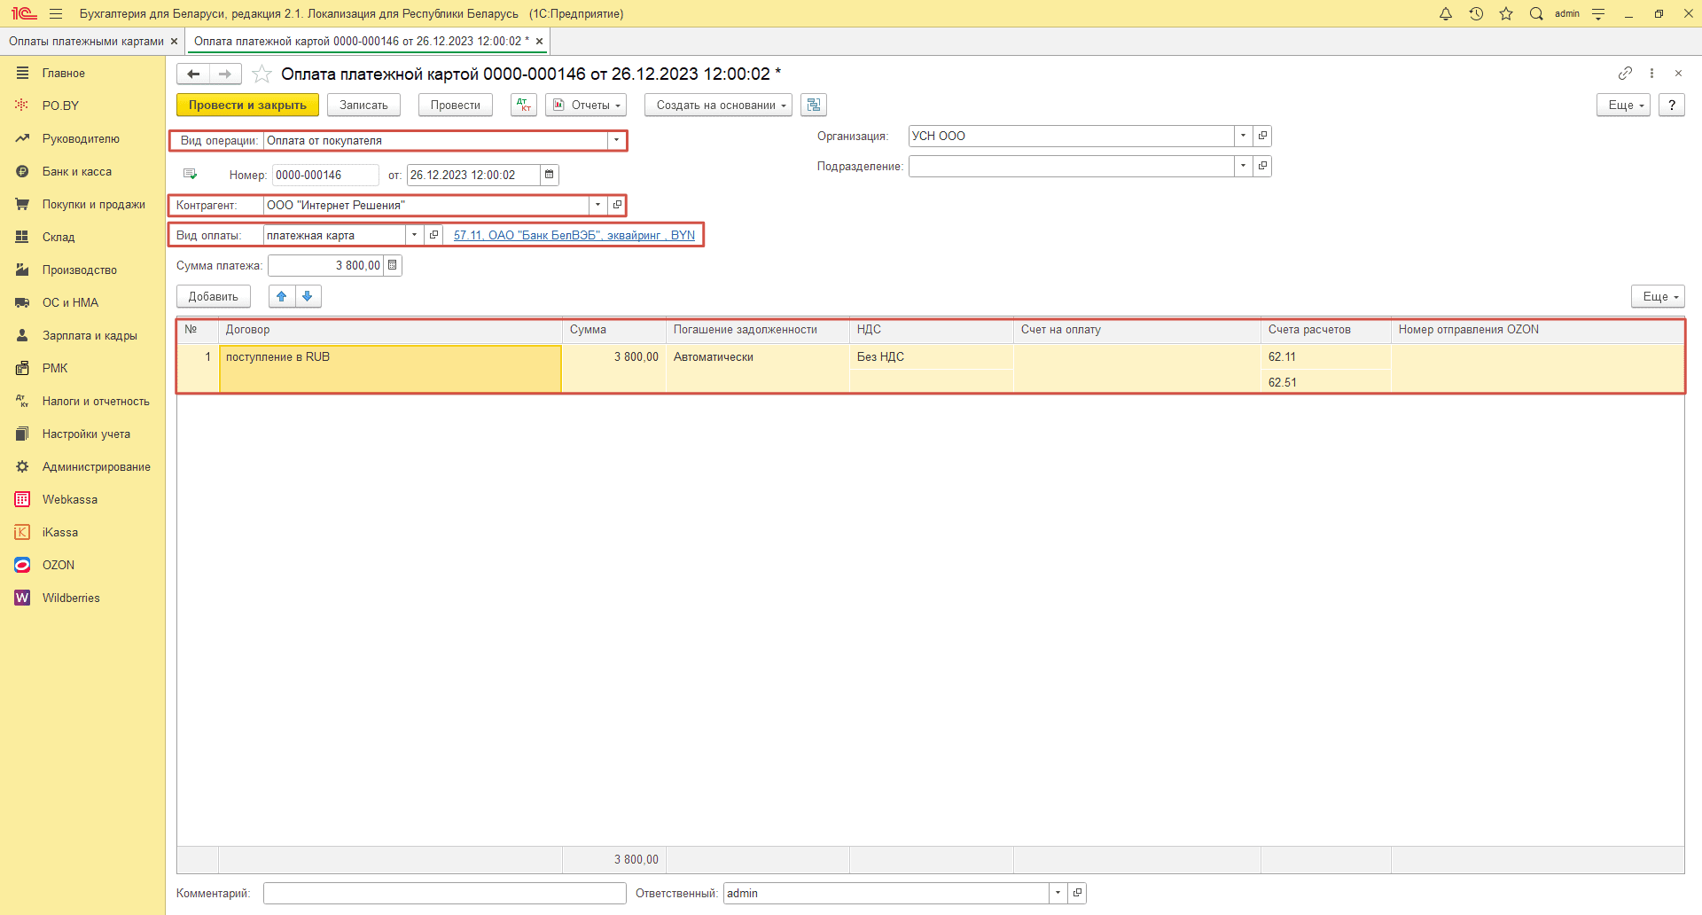Open bank account link 57.11 БелВЭБ
1702x915 pixels.
(574, 235)
